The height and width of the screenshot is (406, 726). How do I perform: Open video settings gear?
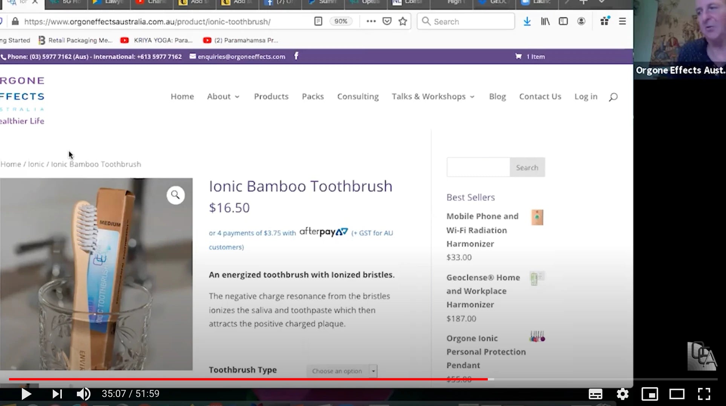click(x=622, y=394)
